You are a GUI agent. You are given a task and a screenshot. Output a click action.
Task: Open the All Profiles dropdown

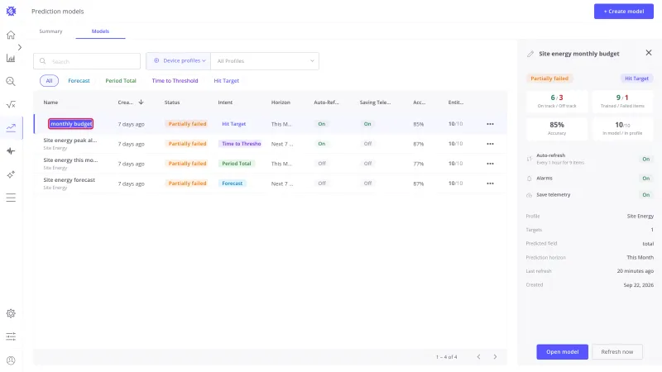click(265, 61)
